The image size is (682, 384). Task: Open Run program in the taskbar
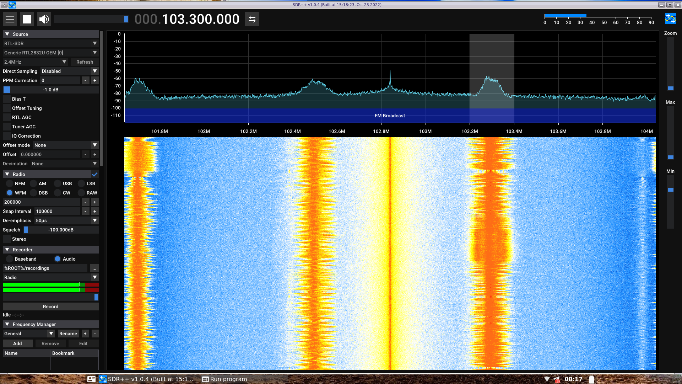click(224, 379)
